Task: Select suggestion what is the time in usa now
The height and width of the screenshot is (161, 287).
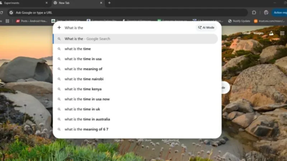Action: coord(136,99)
